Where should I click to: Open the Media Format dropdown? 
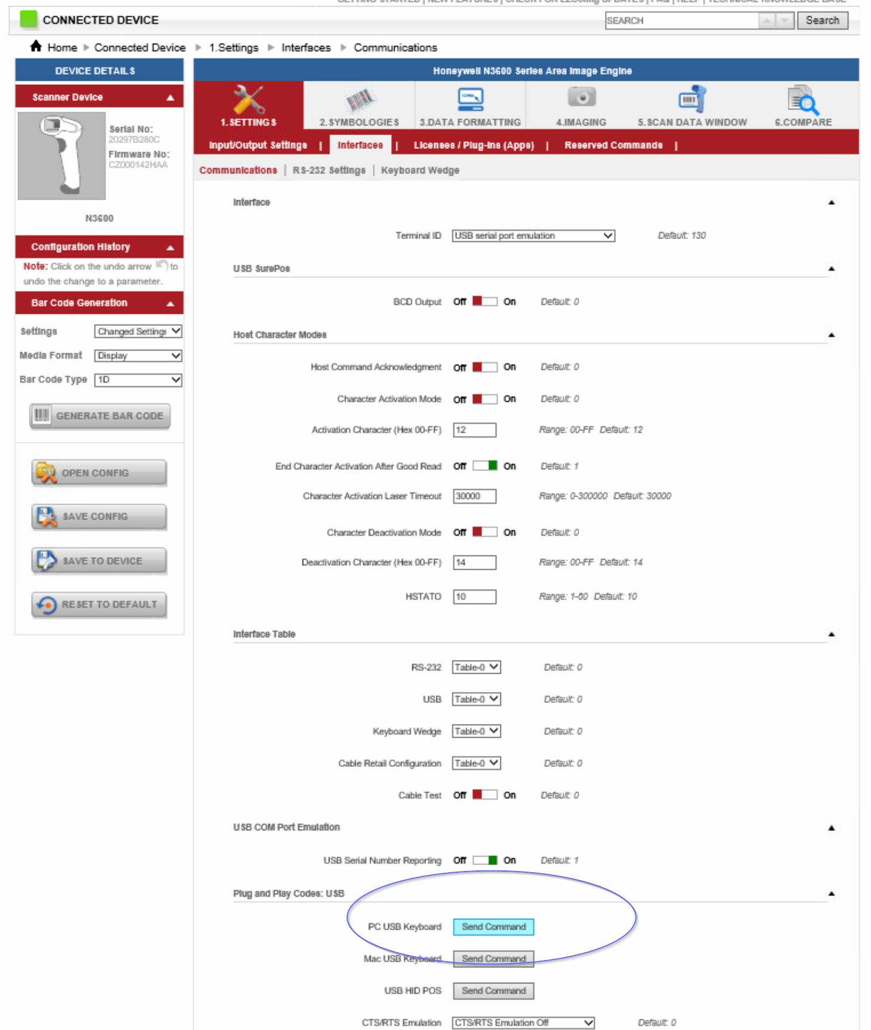138,356
